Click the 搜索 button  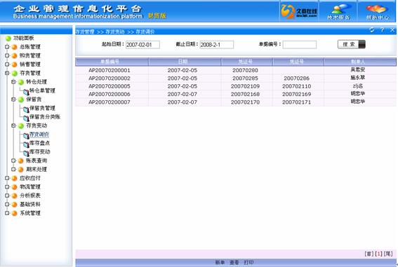coord(351,44)
